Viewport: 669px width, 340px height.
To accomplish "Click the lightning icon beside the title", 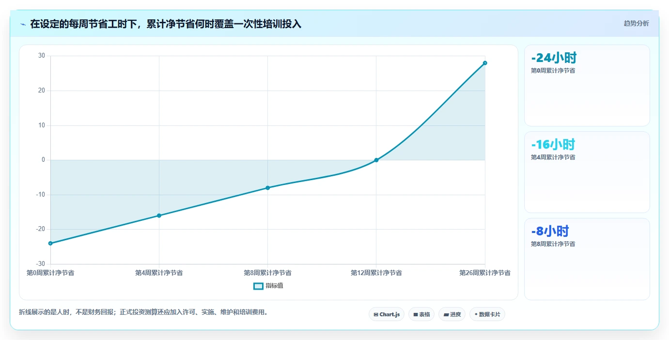I will 23,24.
